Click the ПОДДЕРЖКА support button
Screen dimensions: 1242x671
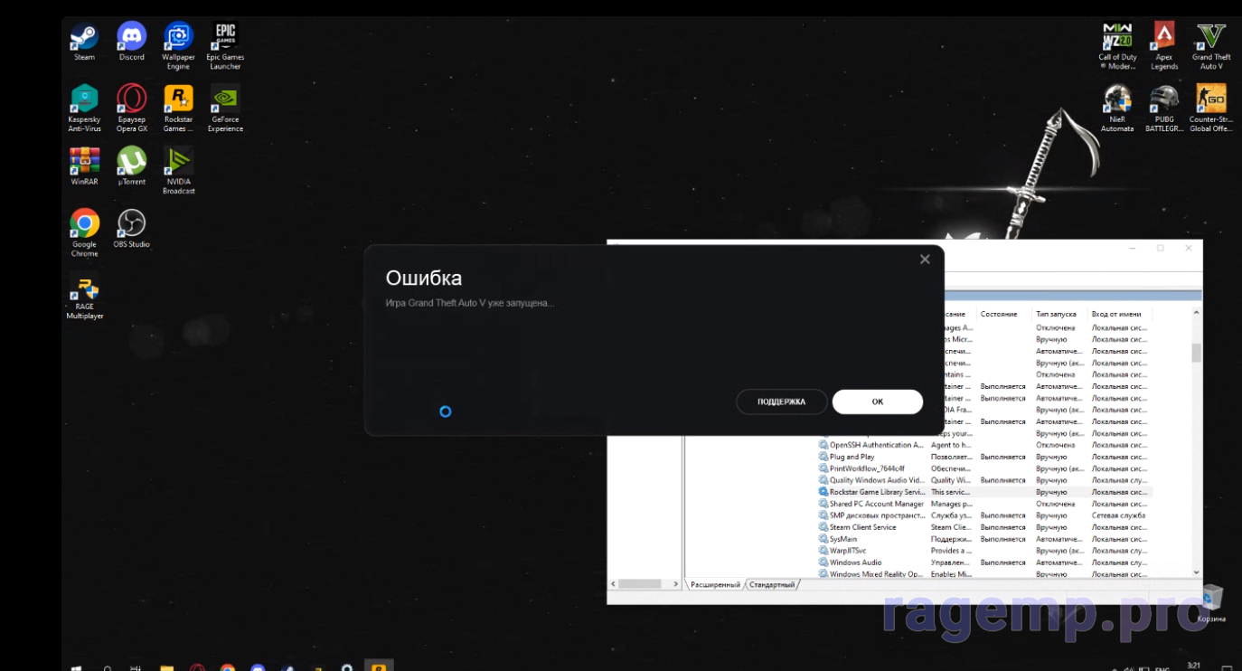(x=781, y=402)
